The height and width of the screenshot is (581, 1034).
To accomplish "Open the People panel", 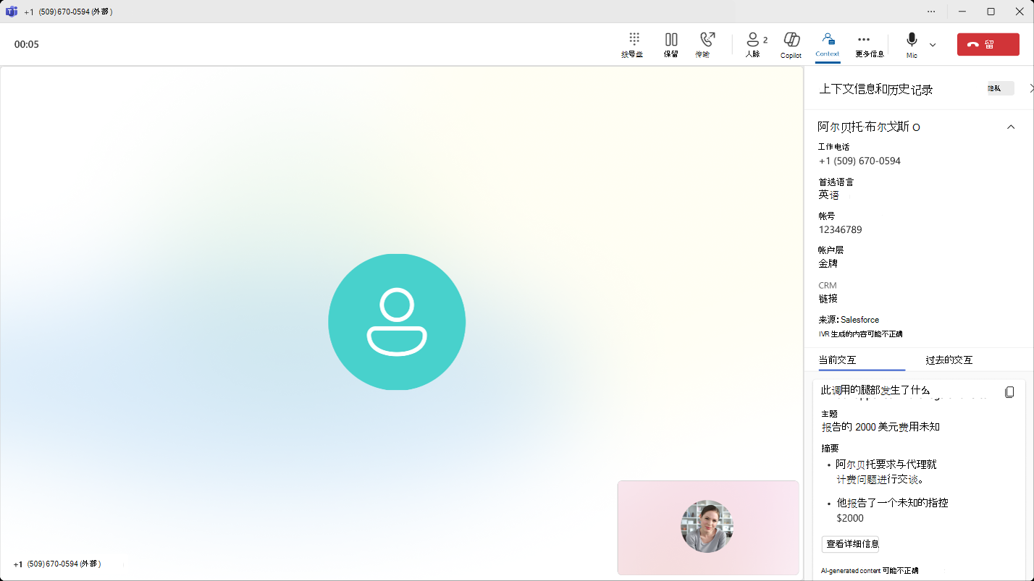I will [x=756, y=44].
